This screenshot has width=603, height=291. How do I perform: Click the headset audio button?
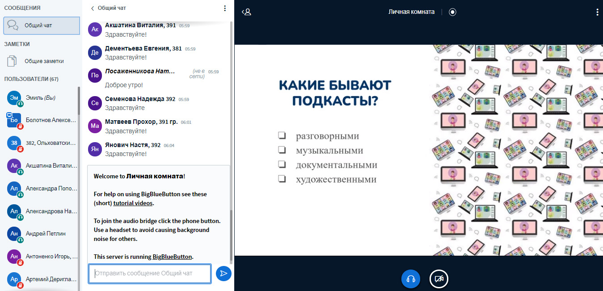click(x=411, y=279)
